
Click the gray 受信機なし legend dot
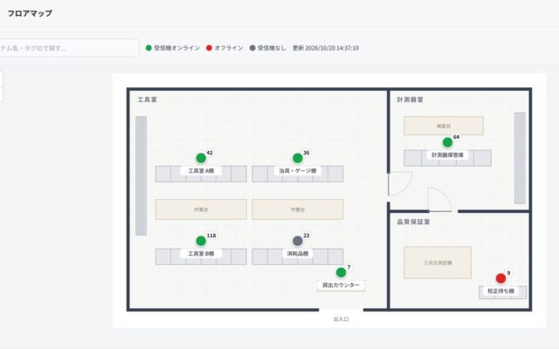click(252, 48)
